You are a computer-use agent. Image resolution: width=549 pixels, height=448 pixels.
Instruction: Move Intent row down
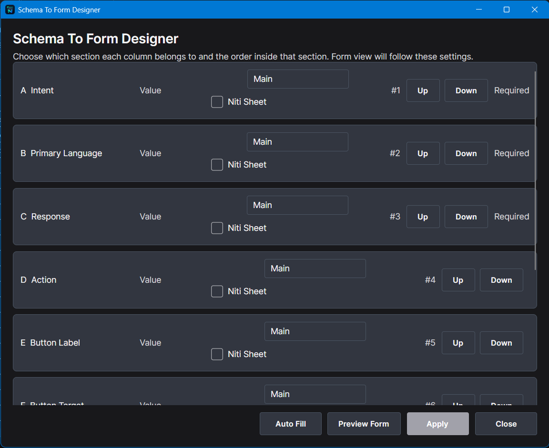click(x=466, y=90)
